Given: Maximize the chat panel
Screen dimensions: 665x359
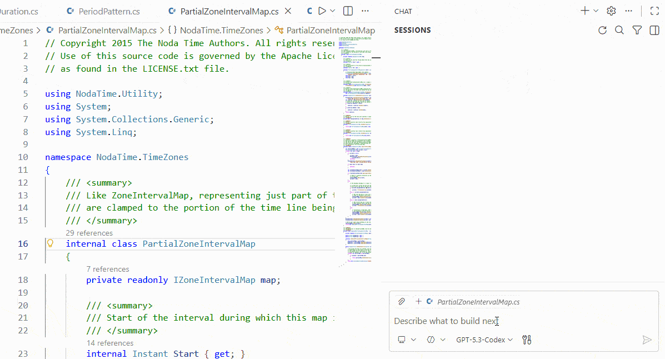Looking at the screenshot, I should click(654, 10).
